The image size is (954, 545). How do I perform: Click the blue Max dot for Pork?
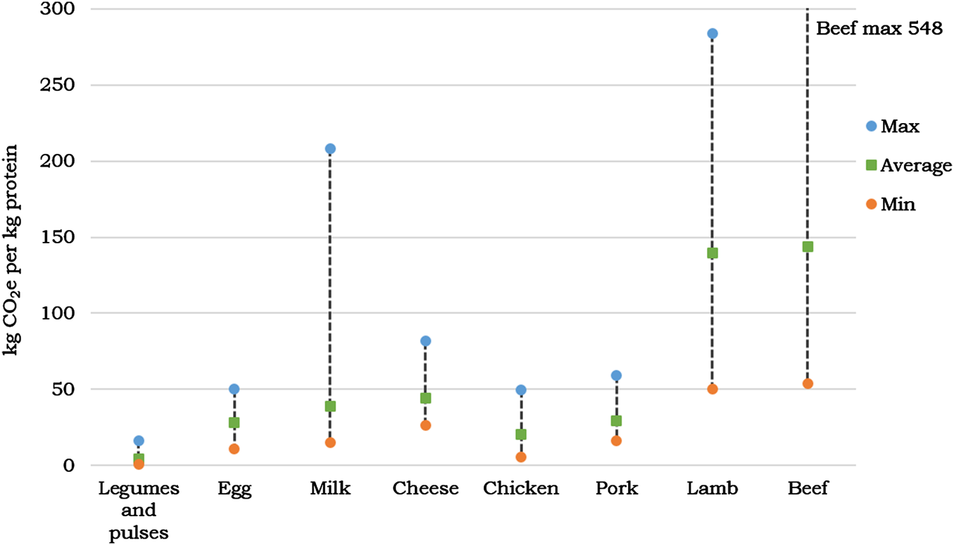(x=616, y=376)
